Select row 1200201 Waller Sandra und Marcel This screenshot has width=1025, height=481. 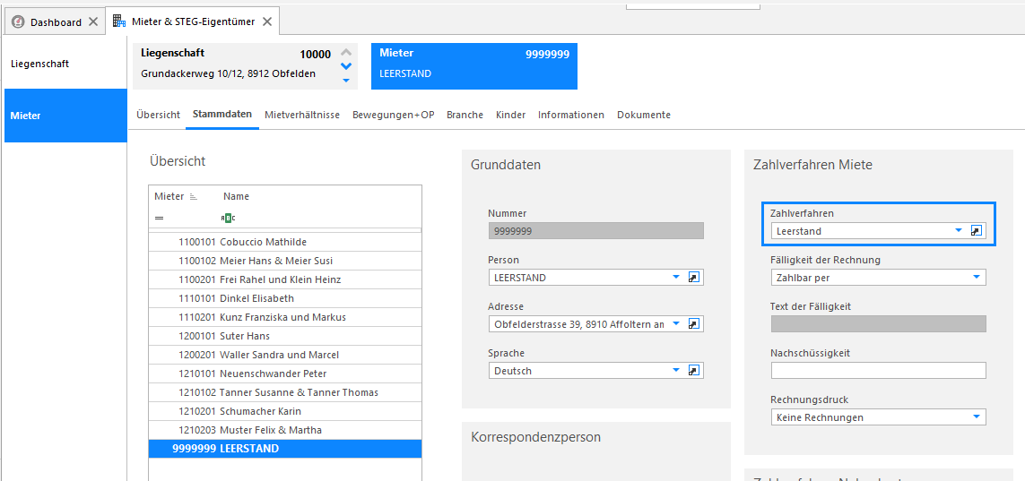pos(285,355)
